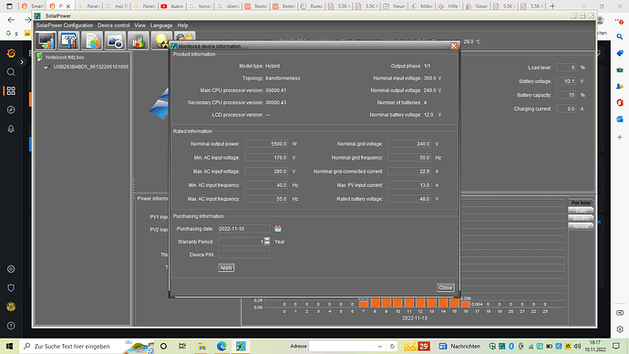The image size is (629, 354).
Task: Select USB293BA8D5_96132205101056 device in tree
Action: coord(91,67)
